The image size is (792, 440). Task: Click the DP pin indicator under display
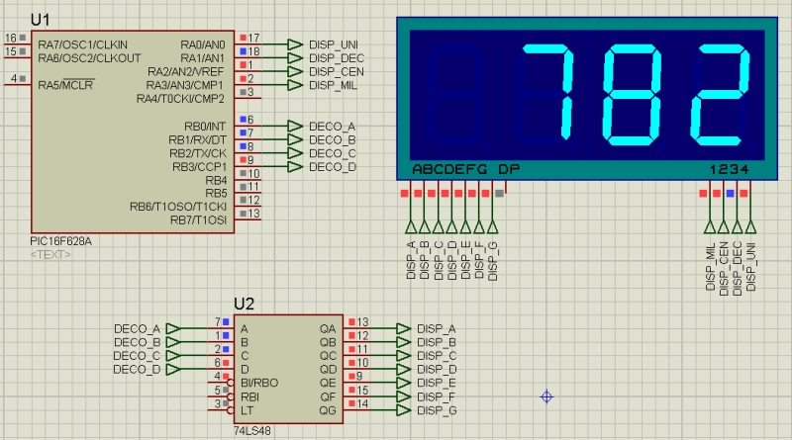500,193
